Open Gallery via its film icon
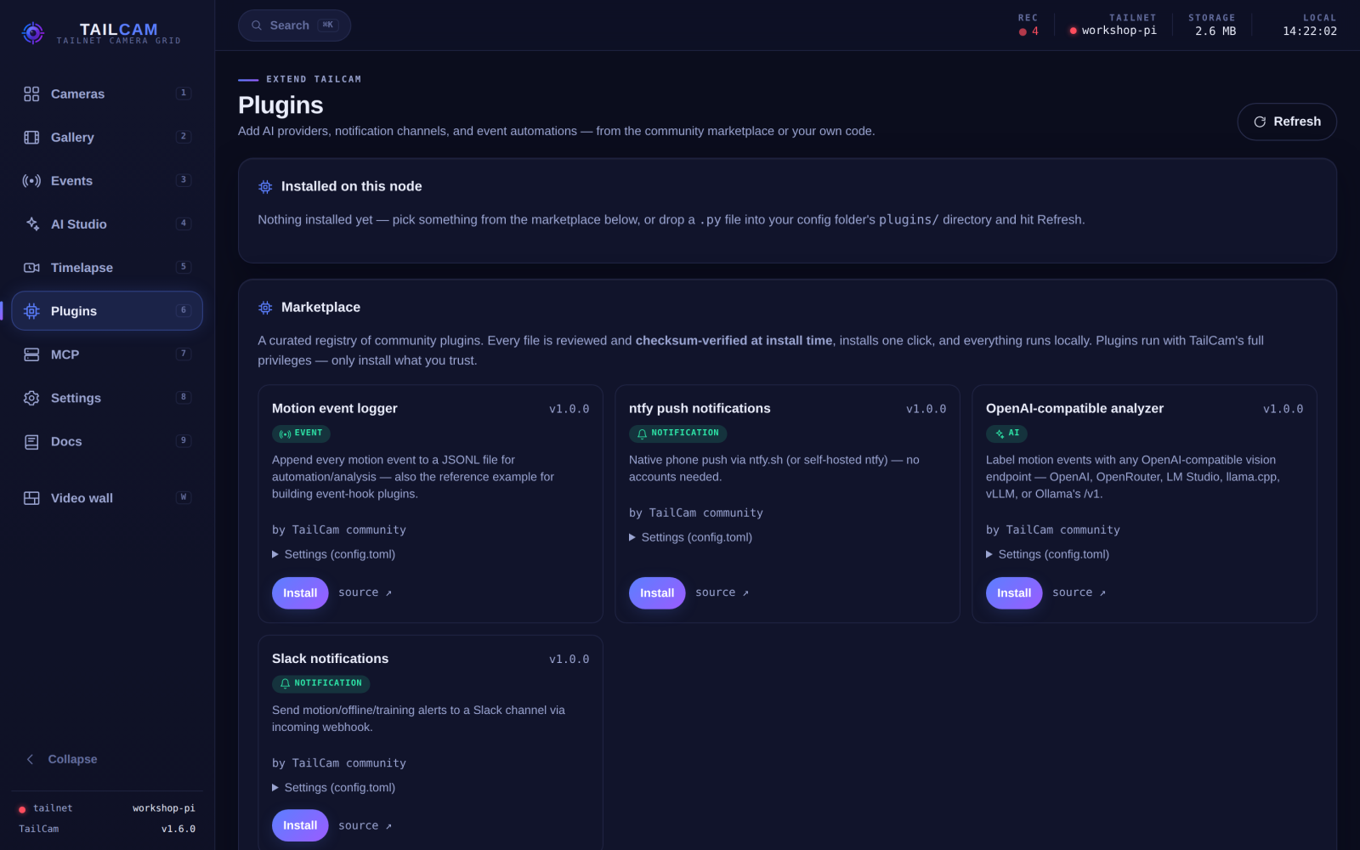1360x850 pixels. click(31, 137)
